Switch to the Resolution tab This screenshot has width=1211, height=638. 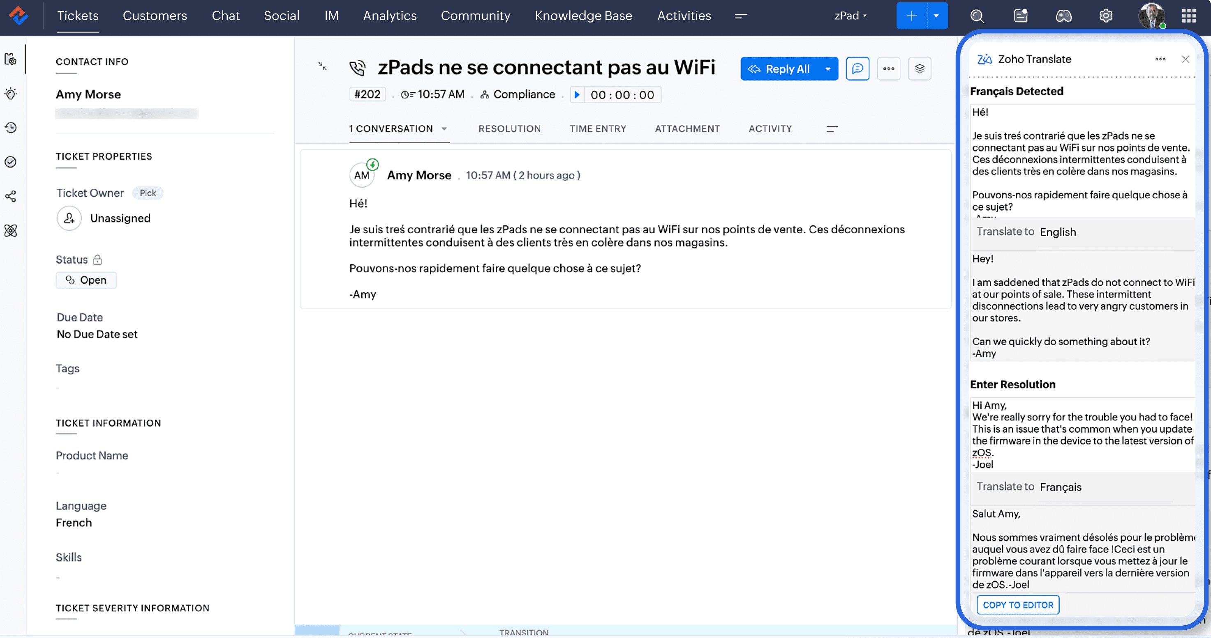point(510,129)
